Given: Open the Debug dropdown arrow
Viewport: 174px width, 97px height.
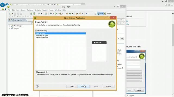Looking at the screenshot, I should pos(53,13).
